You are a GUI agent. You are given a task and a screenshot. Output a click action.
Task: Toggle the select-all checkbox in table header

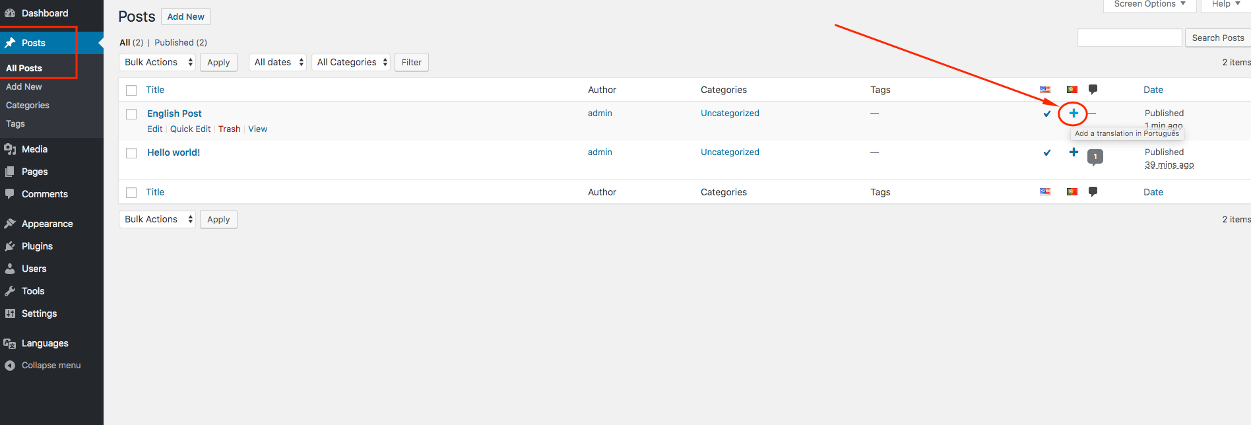(131, 90)
